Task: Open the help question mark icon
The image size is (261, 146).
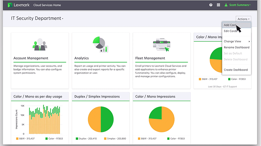Action: tap(211, 5)
